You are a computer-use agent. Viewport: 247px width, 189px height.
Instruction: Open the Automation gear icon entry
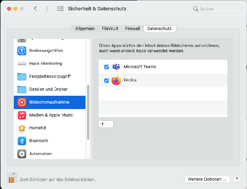[x=22, y=154]
